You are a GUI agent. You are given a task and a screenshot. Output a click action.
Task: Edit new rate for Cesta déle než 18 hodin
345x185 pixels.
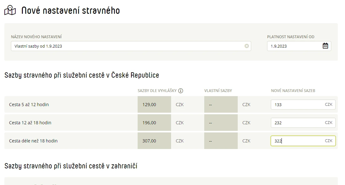(303, 141)
